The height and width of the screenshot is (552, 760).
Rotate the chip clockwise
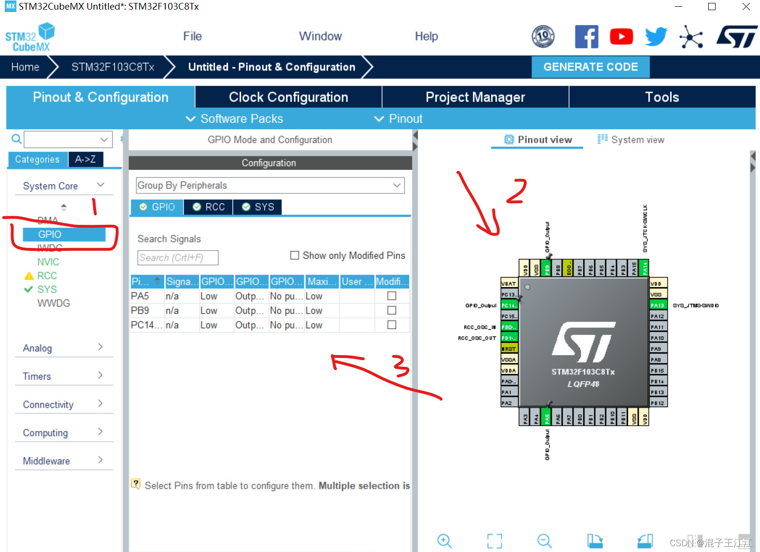(x=595, y=540)
